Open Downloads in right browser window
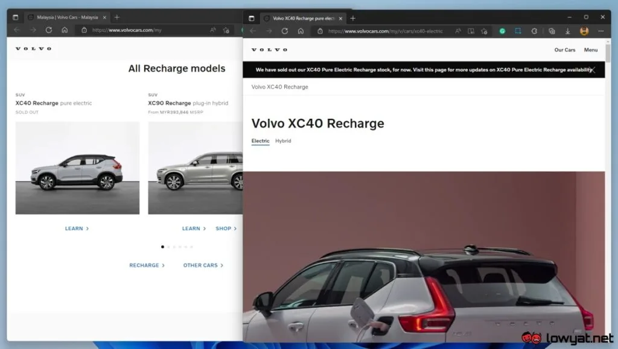 point(567,31)
